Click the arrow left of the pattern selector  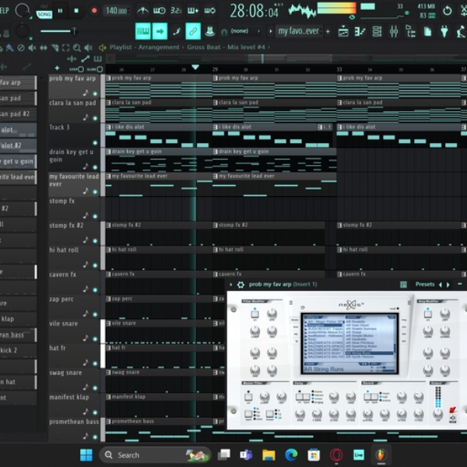coord(270,31)
